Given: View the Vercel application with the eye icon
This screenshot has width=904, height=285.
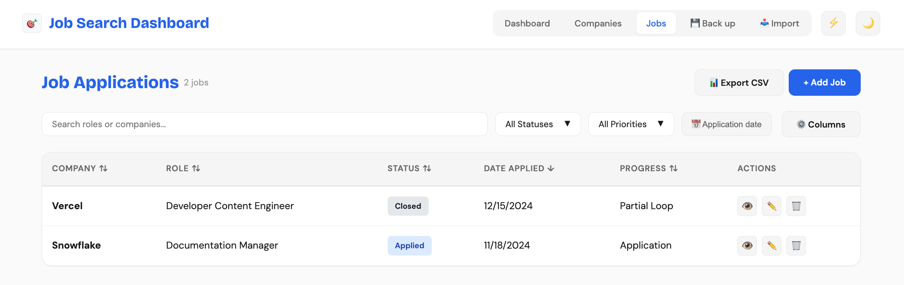Looking at the screenshot, I should click(x=747, y=206).
